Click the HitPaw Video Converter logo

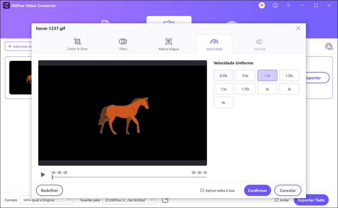[6, 6]
